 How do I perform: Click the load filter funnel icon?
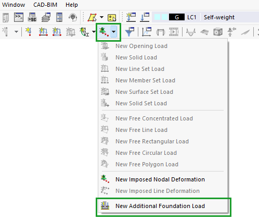(x=129, y=32)
